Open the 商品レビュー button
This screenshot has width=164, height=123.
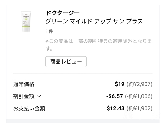click(x=66, y=61)
